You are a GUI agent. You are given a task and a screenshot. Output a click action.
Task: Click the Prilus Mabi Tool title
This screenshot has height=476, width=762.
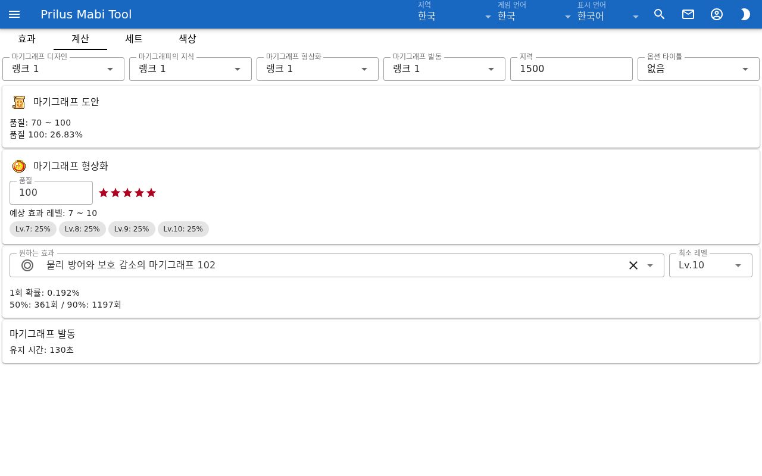pyautogui.click(x=86, y=14)
